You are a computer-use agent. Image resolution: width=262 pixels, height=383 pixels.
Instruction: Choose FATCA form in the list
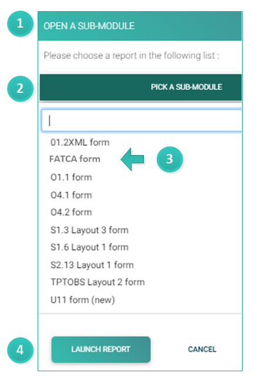(x=75, y=159)
